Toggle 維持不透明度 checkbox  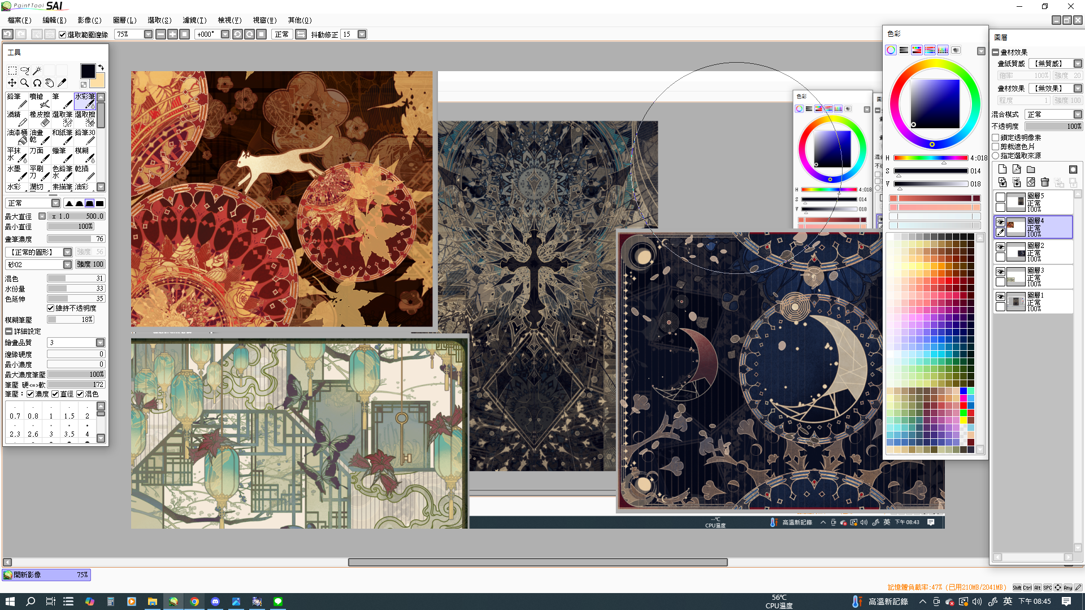pyautogui.click(x=51, y=308)
